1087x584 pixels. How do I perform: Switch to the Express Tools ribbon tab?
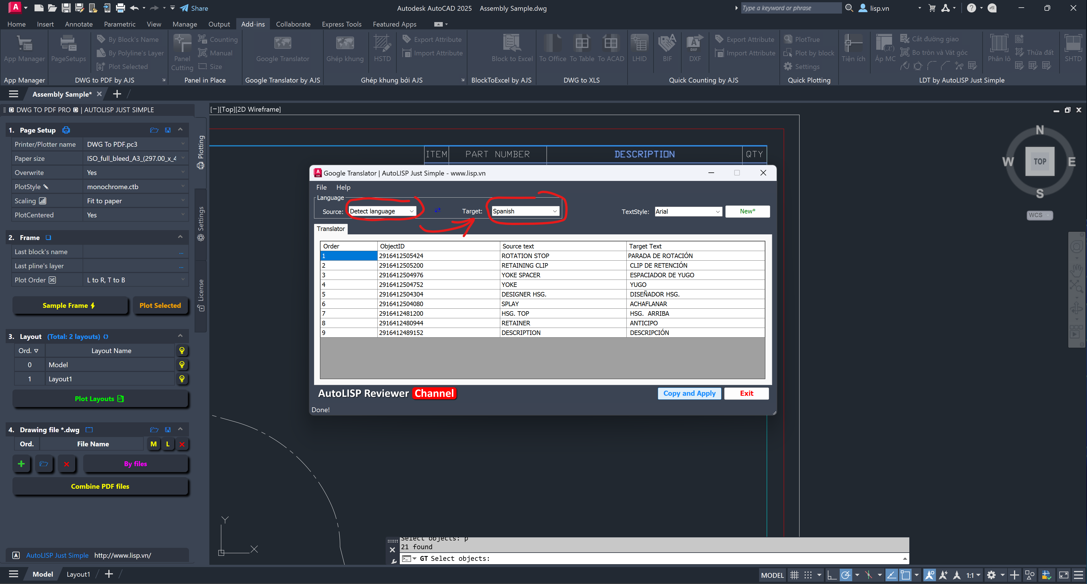[x=341, y=24]
